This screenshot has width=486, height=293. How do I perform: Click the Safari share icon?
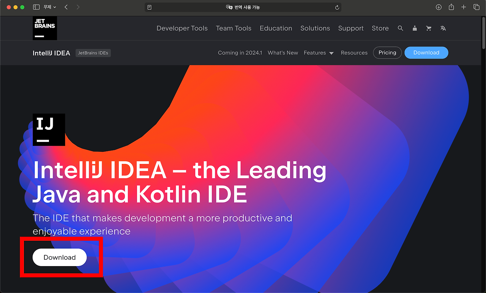pyautogui.click(x=451, y=7)
